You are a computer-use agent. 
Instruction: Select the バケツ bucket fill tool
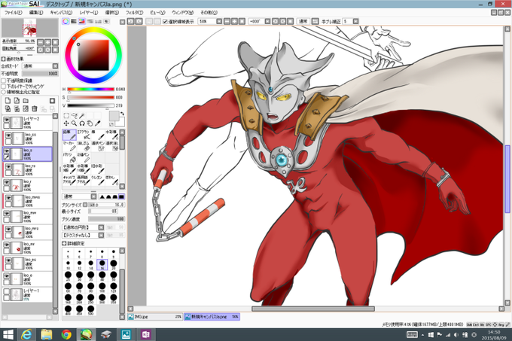click(x=69, y=157)
